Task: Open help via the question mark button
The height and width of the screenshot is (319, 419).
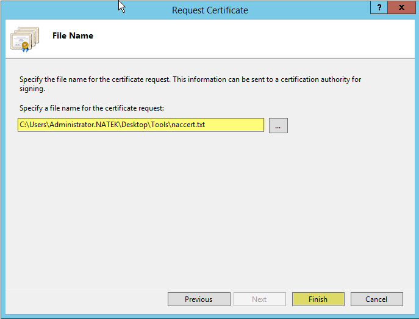Action: pos(379,7)
